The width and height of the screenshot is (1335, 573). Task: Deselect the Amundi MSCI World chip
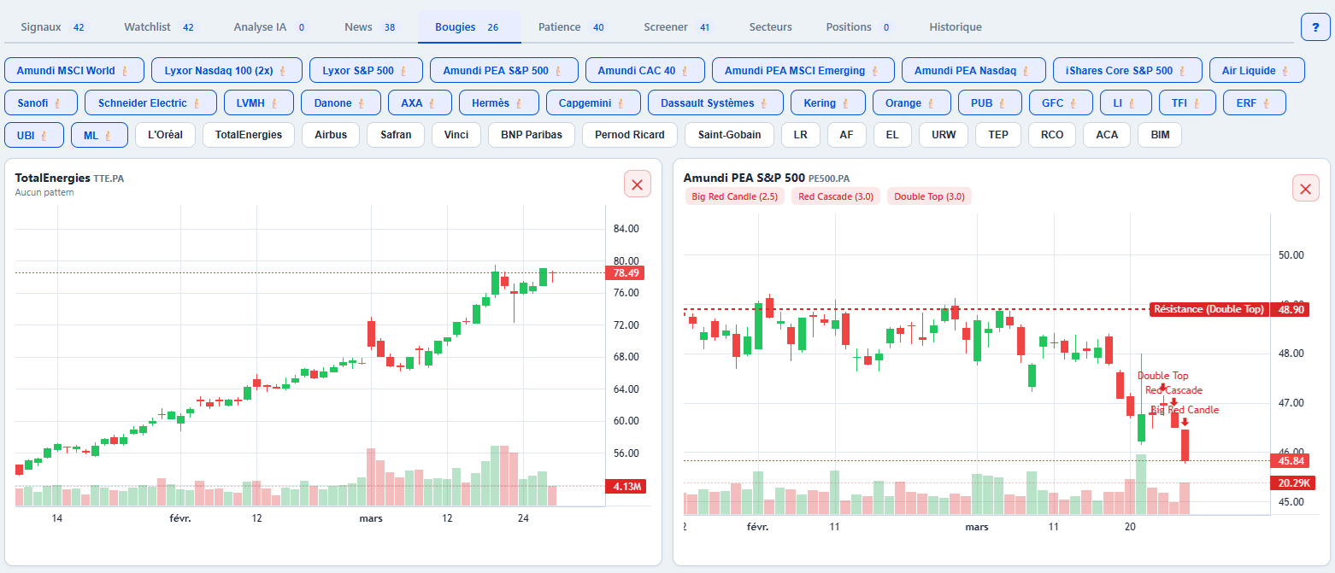point(73,70)
